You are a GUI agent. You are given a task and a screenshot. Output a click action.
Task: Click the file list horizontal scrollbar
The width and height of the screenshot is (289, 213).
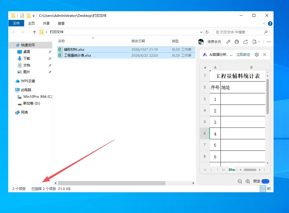pyautogui.click(x=112, y=183)
